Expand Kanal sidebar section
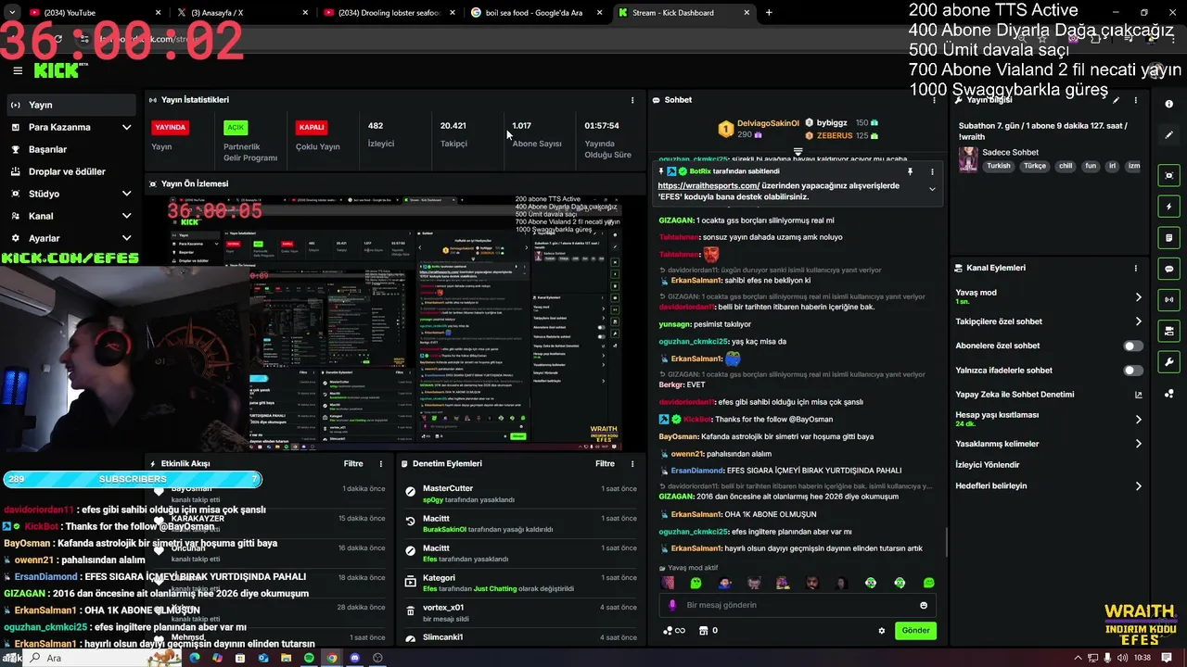Image resolution: width=1187 pixels, height=667 pixels. click(126, 216)
